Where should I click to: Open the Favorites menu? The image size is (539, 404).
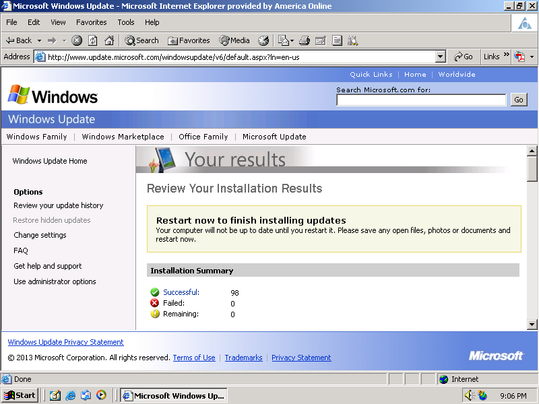coord(92,22)
